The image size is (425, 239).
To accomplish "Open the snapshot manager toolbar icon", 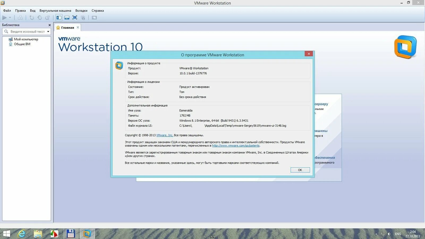I will [48, 18].
